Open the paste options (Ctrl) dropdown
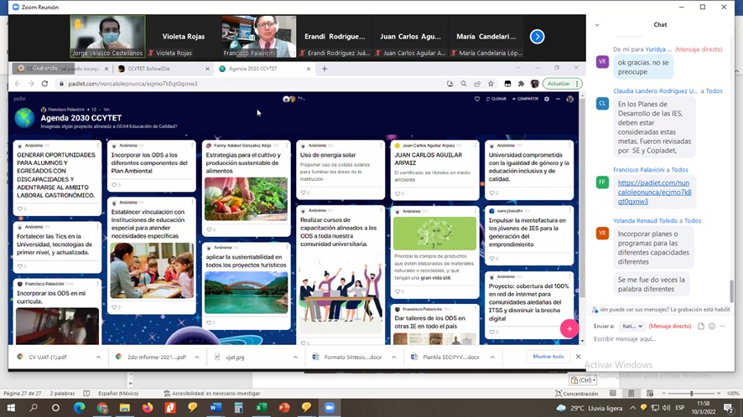Screen dimensions: 743x417 click(x=583, y=380)
